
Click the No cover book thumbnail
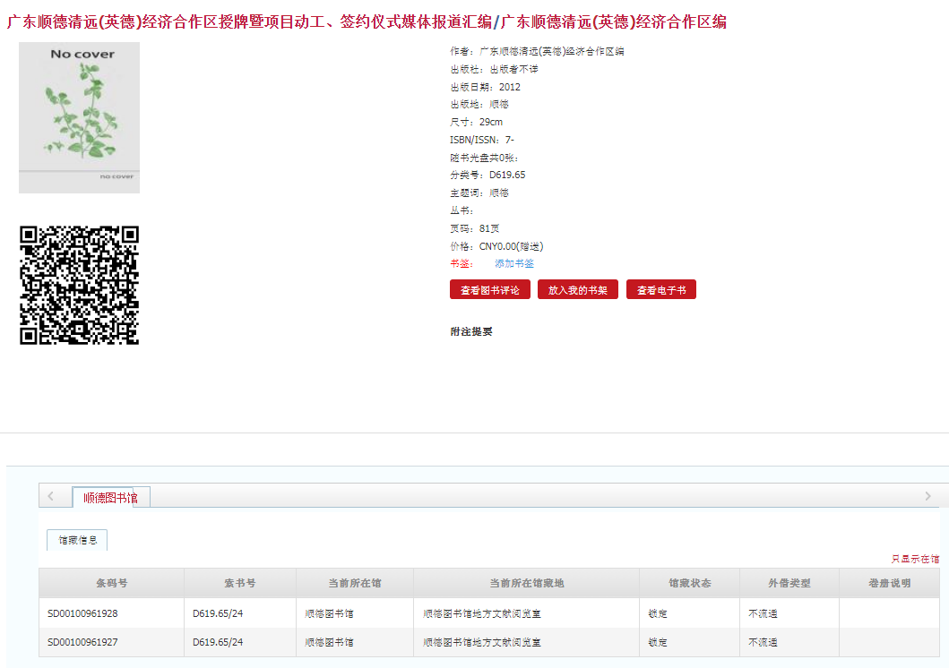coord(79,118)
